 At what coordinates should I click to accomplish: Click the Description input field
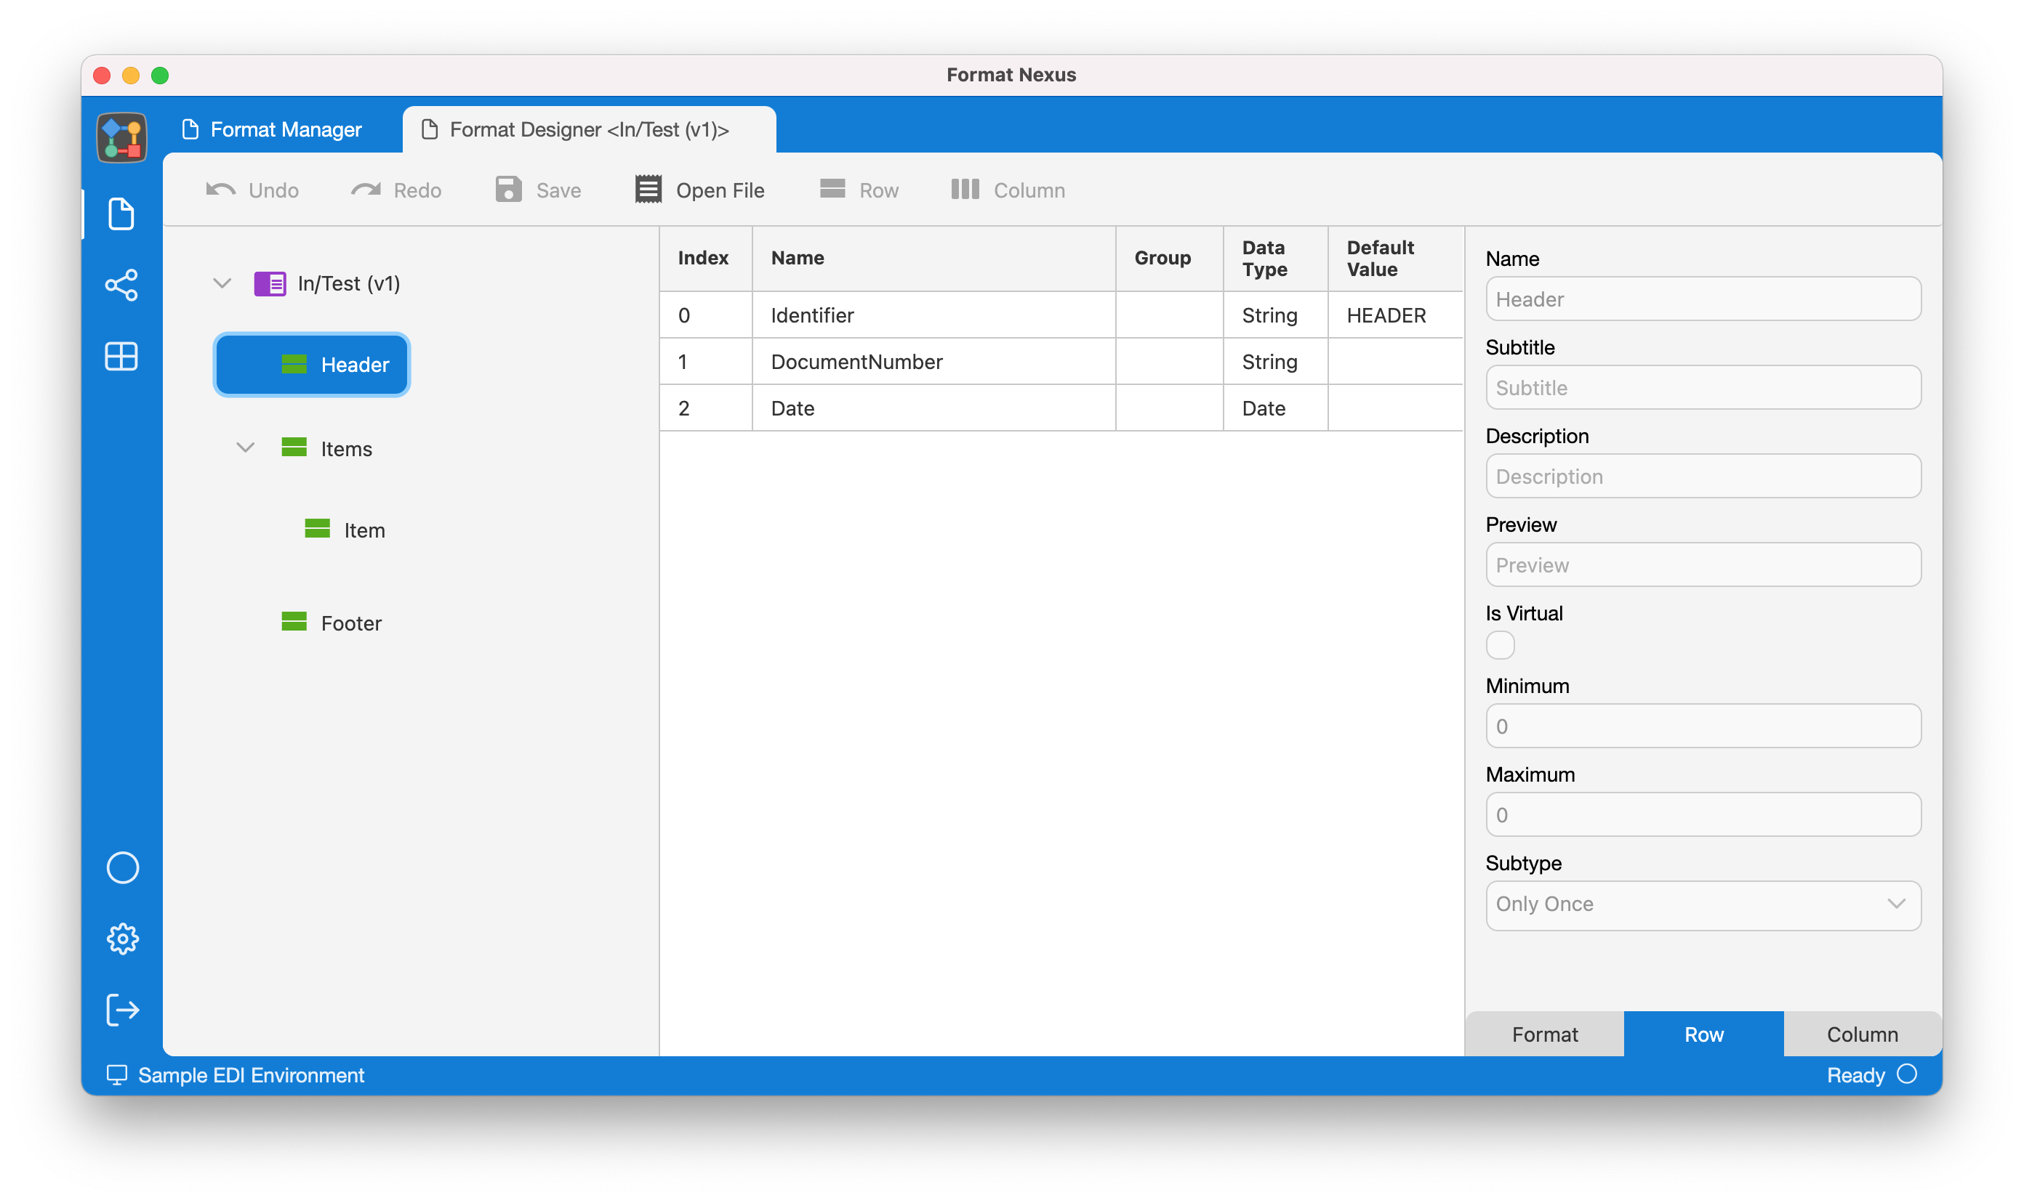coord(1703,476)
